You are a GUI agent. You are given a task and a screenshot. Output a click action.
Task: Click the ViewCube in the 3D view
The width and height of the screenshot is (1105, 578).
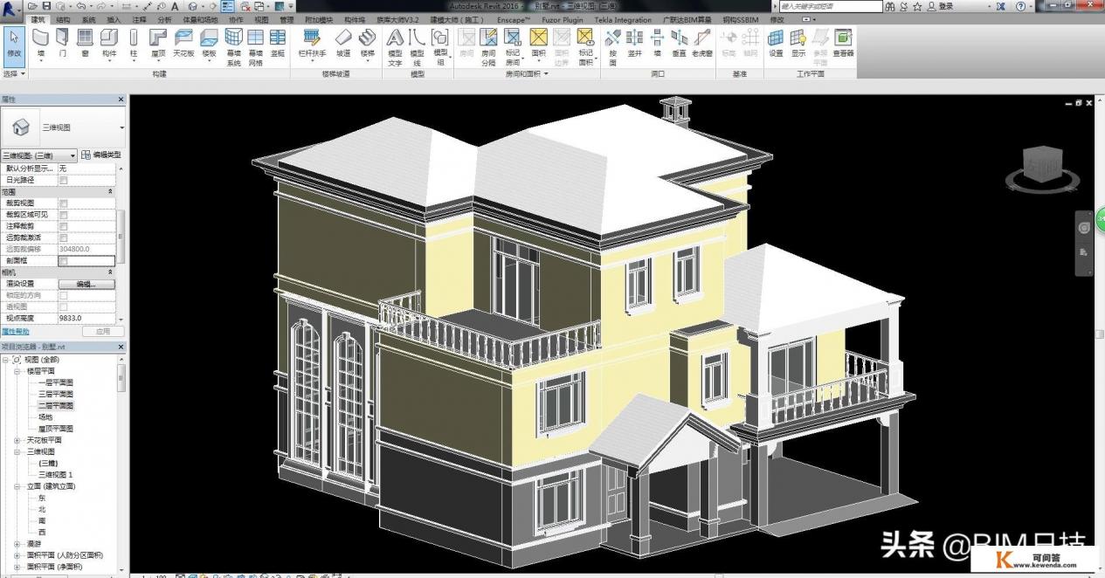[x=1042, y=163]
